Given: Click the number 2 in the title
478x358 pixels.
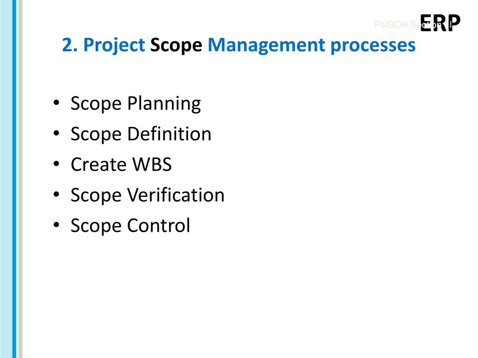Looking at the screenshot, I should [x=67, y=45].
